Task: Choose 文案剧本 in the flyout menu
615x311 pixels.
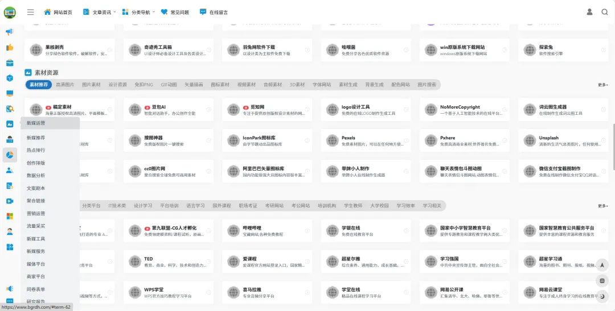Action: click(x=36, y=188)
